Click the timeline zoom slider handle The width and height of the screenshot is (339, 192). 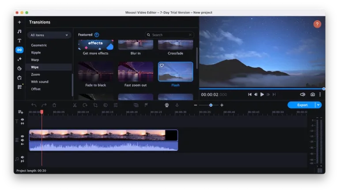(211, 105)
